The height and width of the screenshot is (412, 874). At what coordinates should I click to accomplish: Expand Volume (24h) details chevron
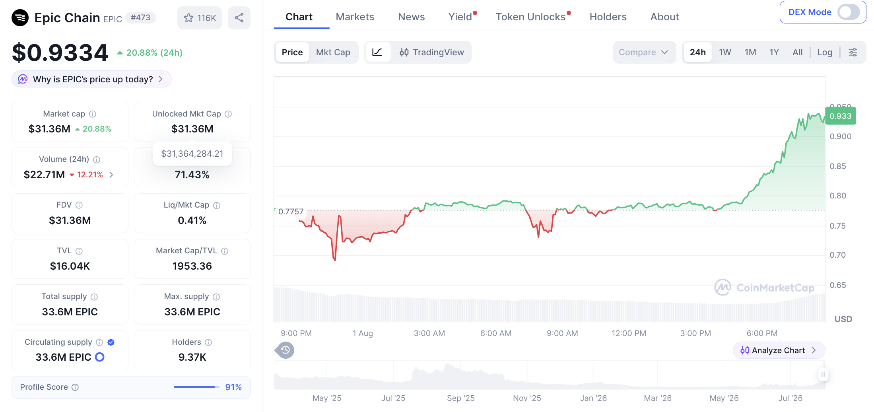[111, 175]
